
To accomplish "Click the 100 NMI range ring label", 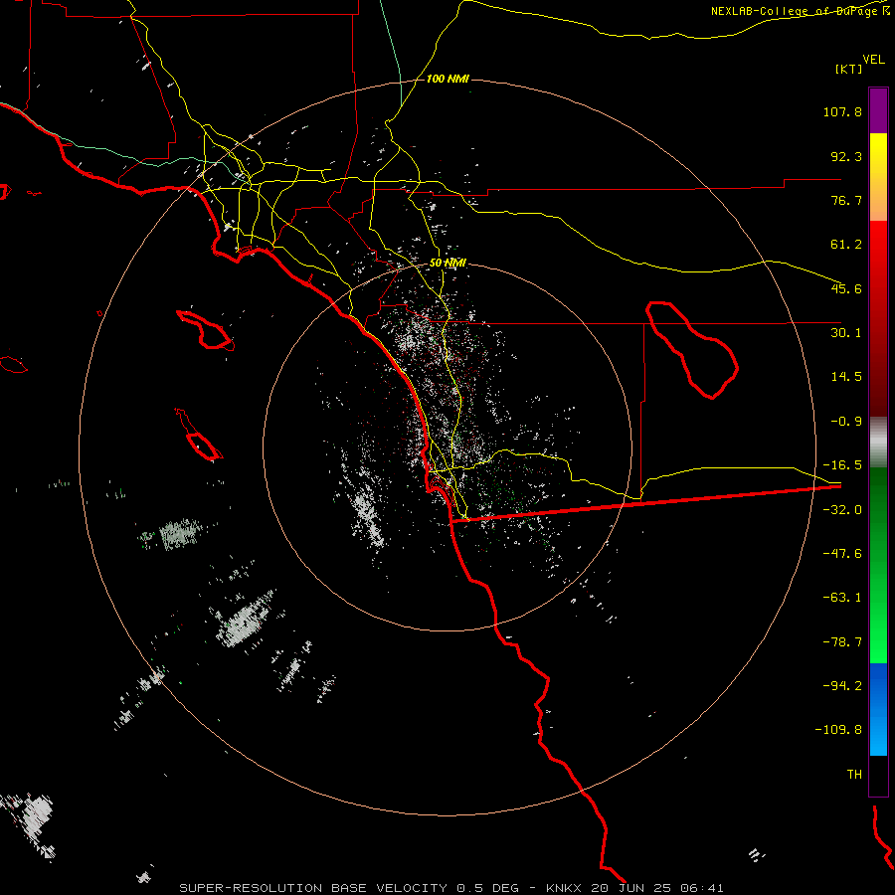I will coord(447,79).
